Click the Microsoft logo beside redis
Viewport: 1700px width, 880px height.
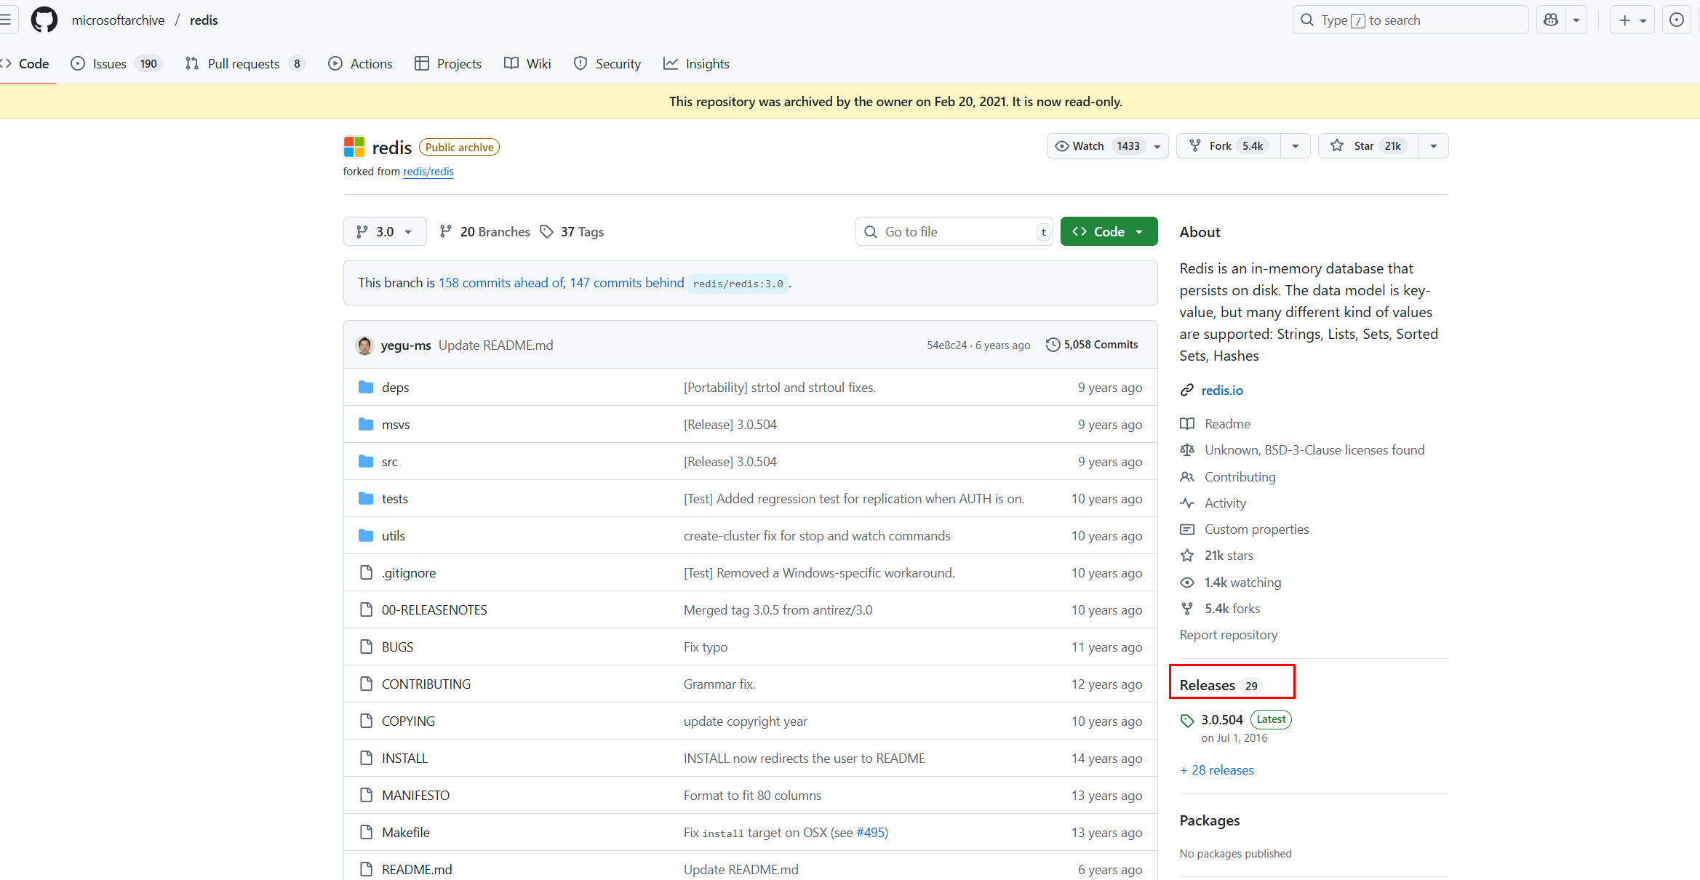click(x=354, y=147)
